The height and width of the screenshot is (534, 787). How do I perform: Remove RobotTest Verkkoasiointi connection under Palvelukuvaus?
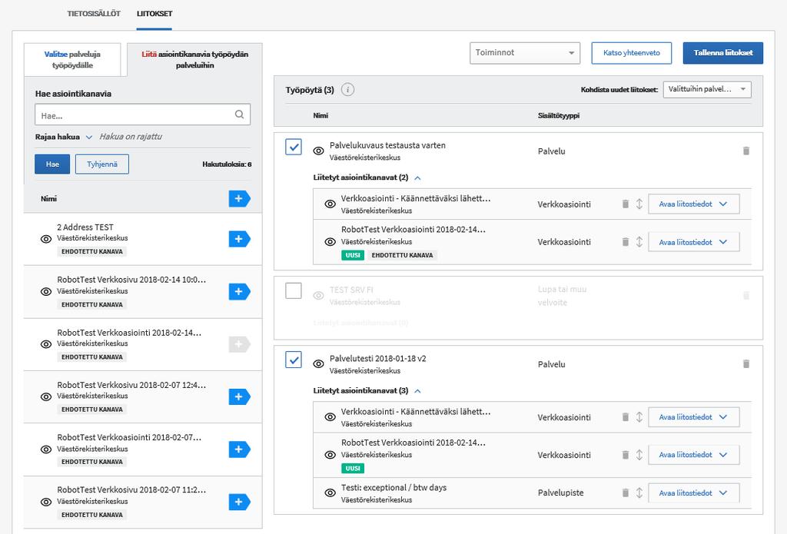click(x=626, y=242)
